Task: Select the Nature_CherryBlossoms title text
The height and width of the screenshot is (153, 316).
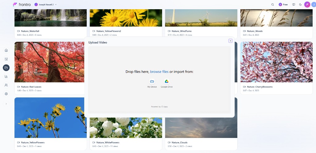Action: point(260,87)
